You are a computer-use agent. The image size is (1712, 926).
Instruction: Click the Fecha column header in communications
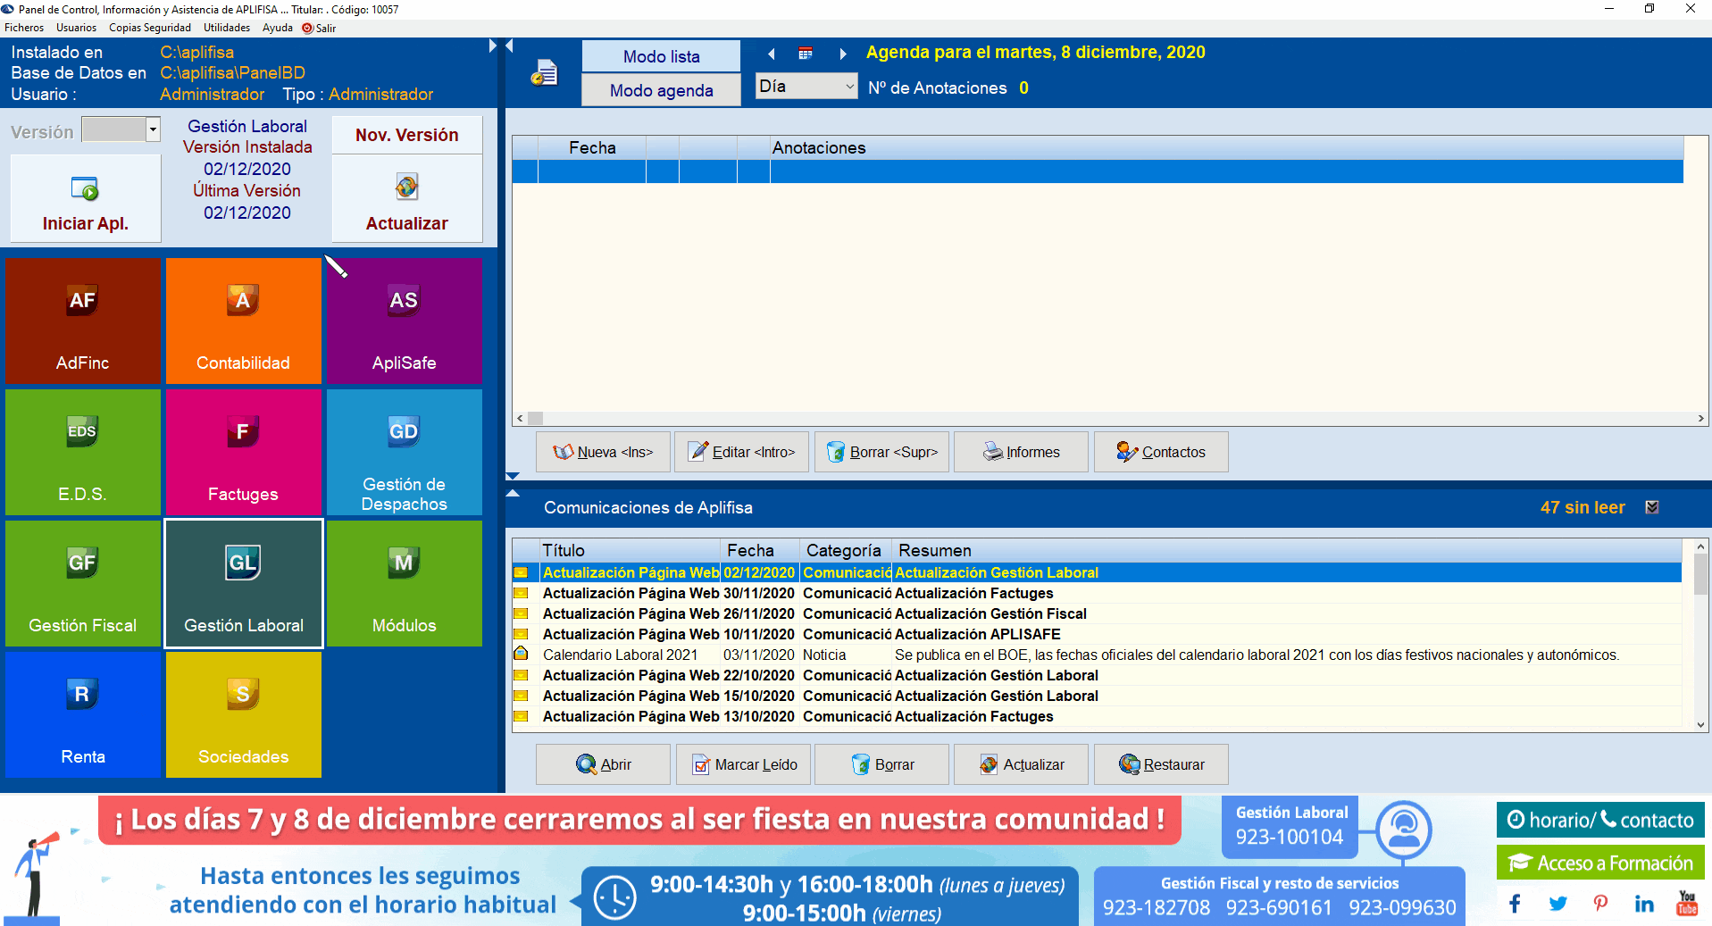(760, 550)
